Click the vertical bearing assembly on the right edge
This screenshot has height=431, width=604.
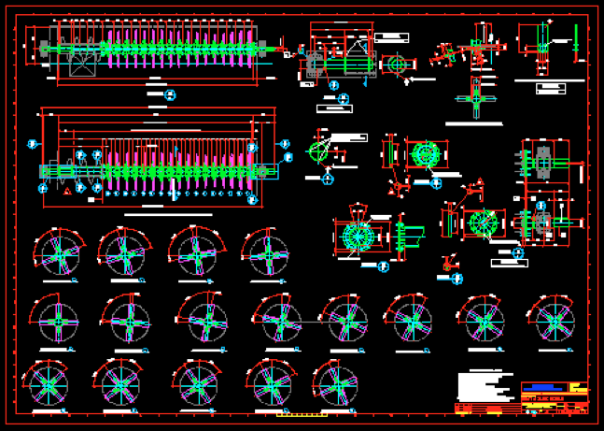pyautogui.click(x=541, y=192)
